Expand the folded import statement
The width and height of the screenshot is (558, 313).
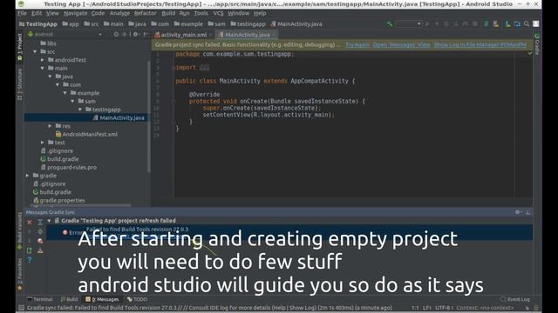204,68
